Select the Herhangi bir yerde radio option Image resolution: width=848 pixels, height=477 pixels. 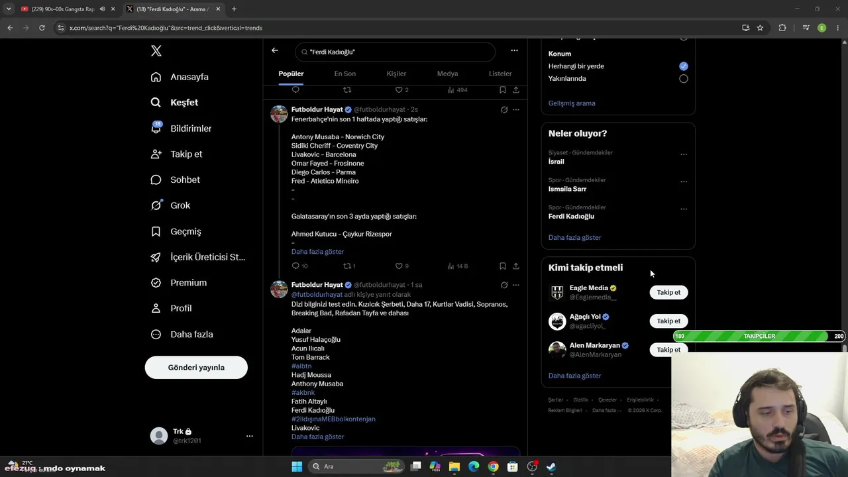click(x=684, y=66)
